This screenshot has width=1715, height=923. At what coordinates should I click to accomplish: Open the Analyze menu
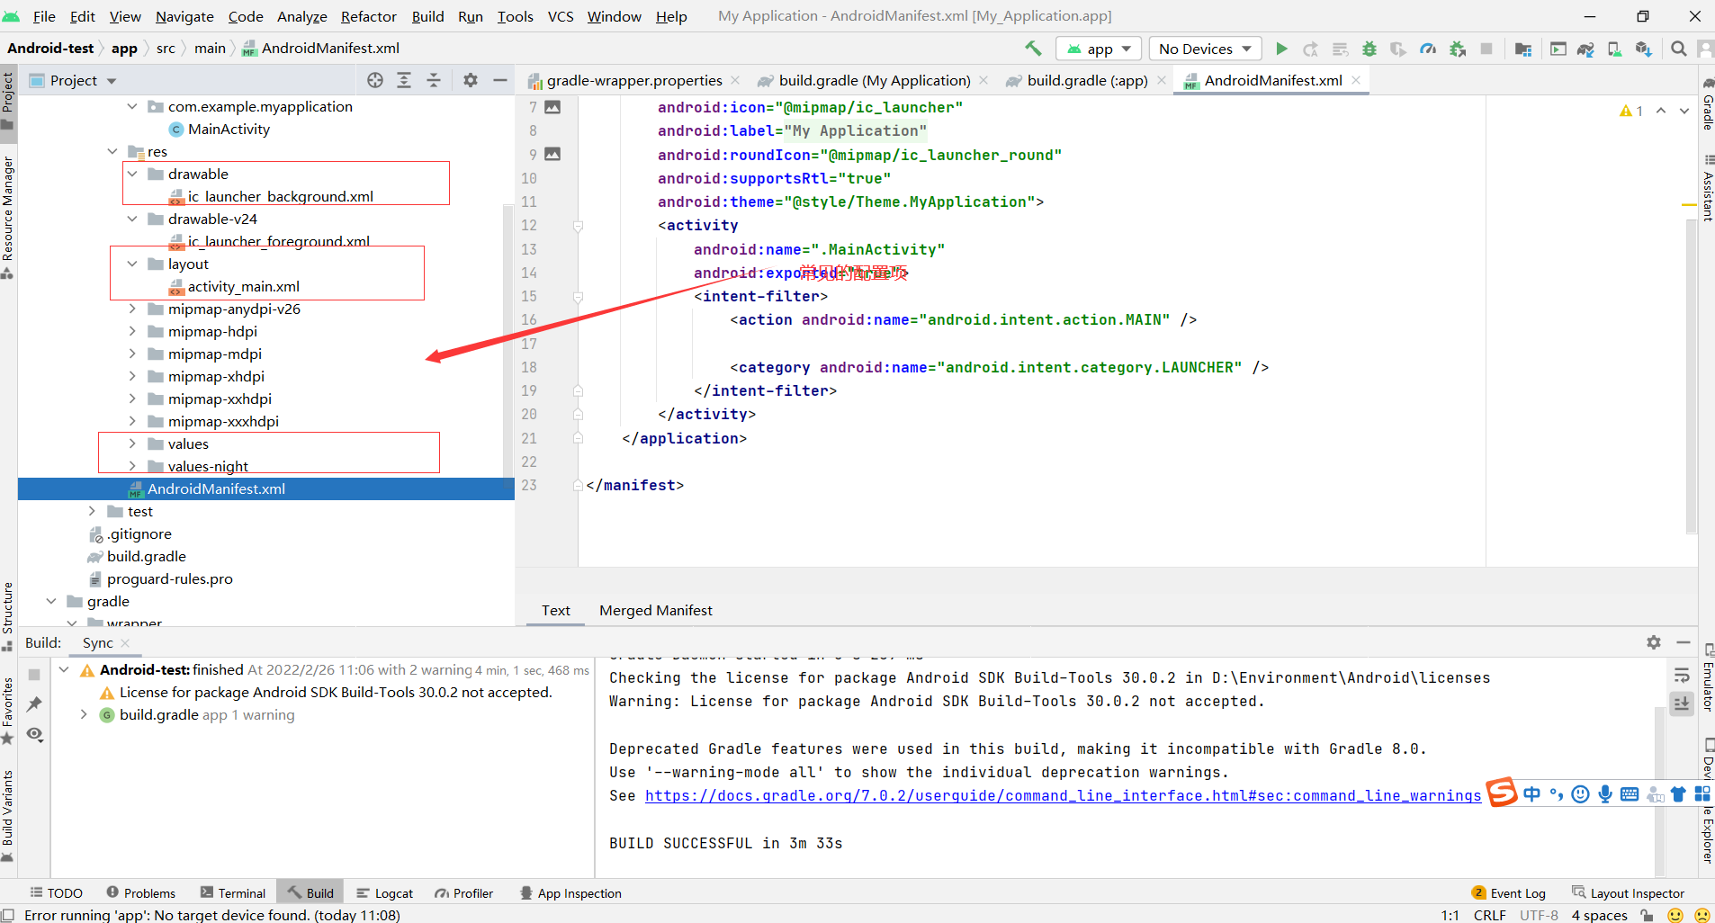[301, 16]
